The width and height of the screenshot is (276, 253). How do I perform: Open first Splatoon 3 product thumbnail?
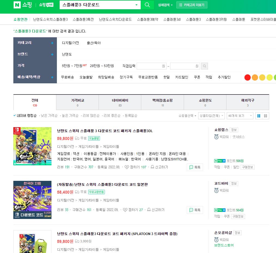coord(32,146)
